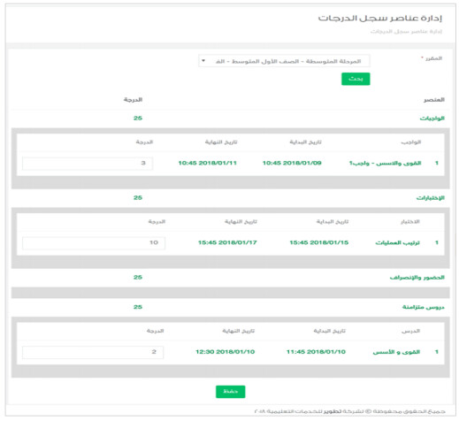Click test end date 2018/01/17
Viewport: 459px width, 421px height.
coord(227,242)
